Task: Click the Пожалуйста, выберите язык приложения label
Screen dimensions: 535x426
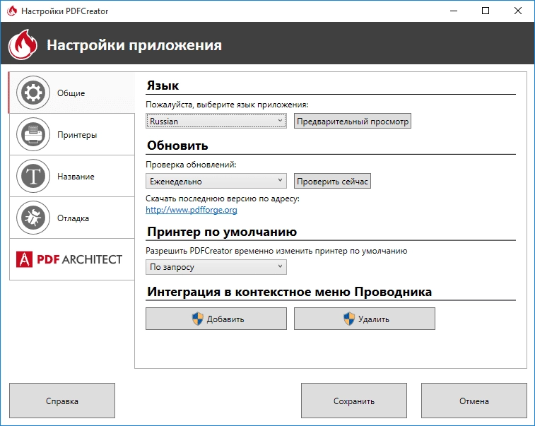Action: [227, 105]
